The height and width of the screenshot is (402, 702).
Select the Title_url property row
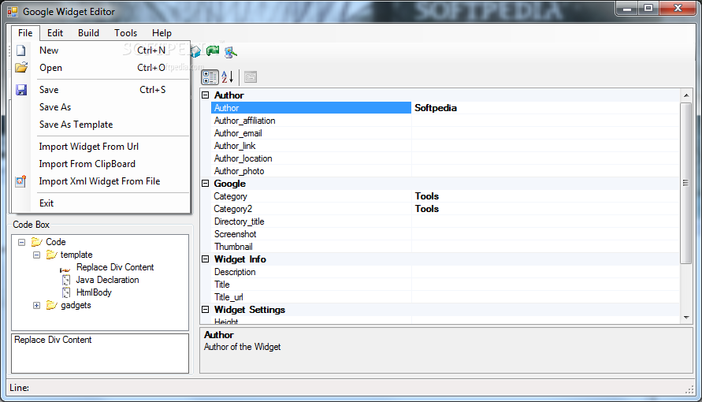[445, 297]
